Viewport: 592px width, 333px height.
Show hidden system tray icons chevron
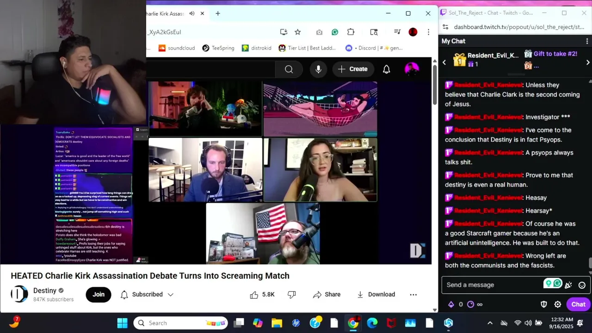pyautogui.click(x=490, y=323)
